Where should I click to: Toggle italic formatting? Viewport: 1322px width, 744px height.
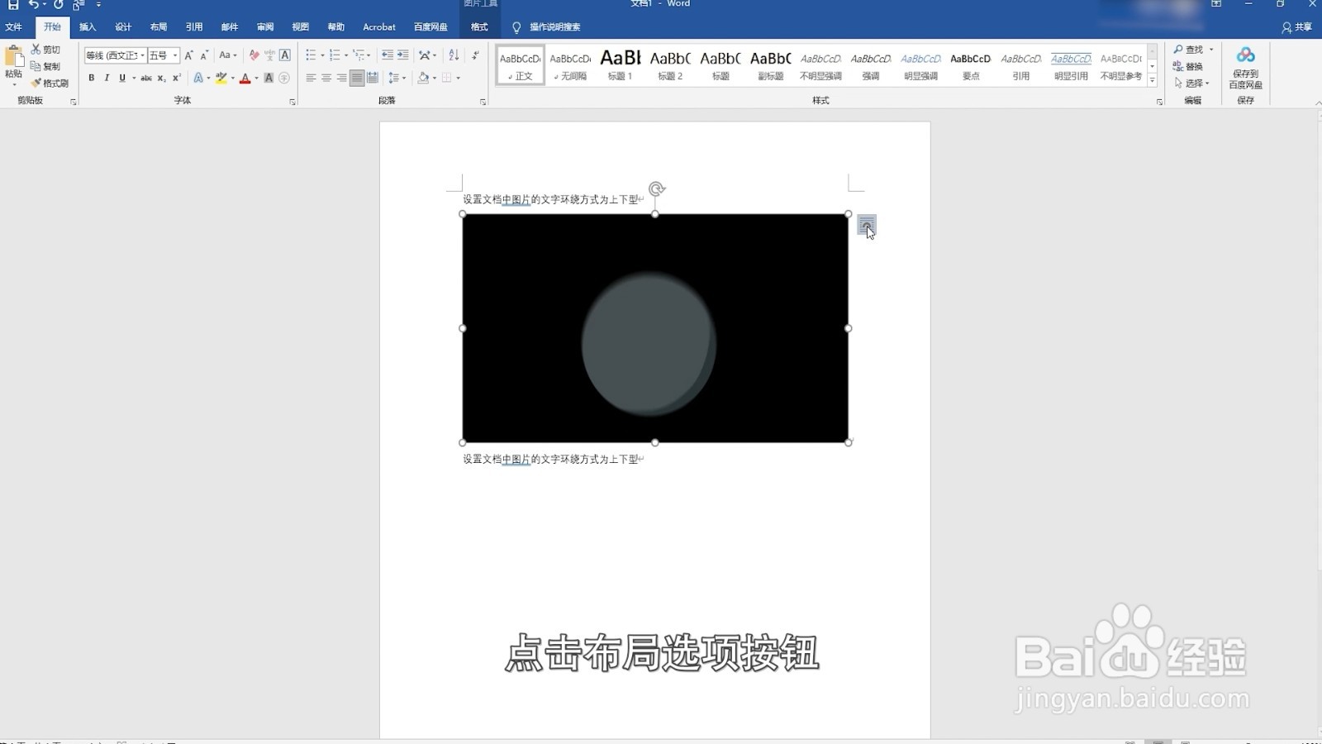(x=107, y=78)
